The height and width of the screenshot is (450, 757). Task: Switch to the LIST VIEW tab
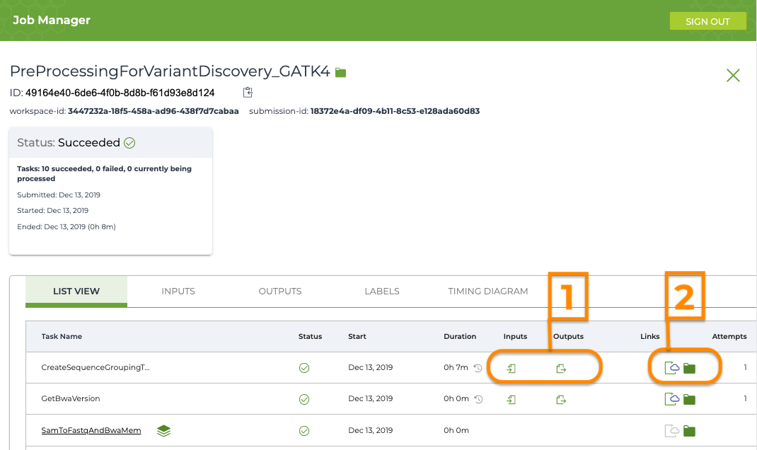76,291
